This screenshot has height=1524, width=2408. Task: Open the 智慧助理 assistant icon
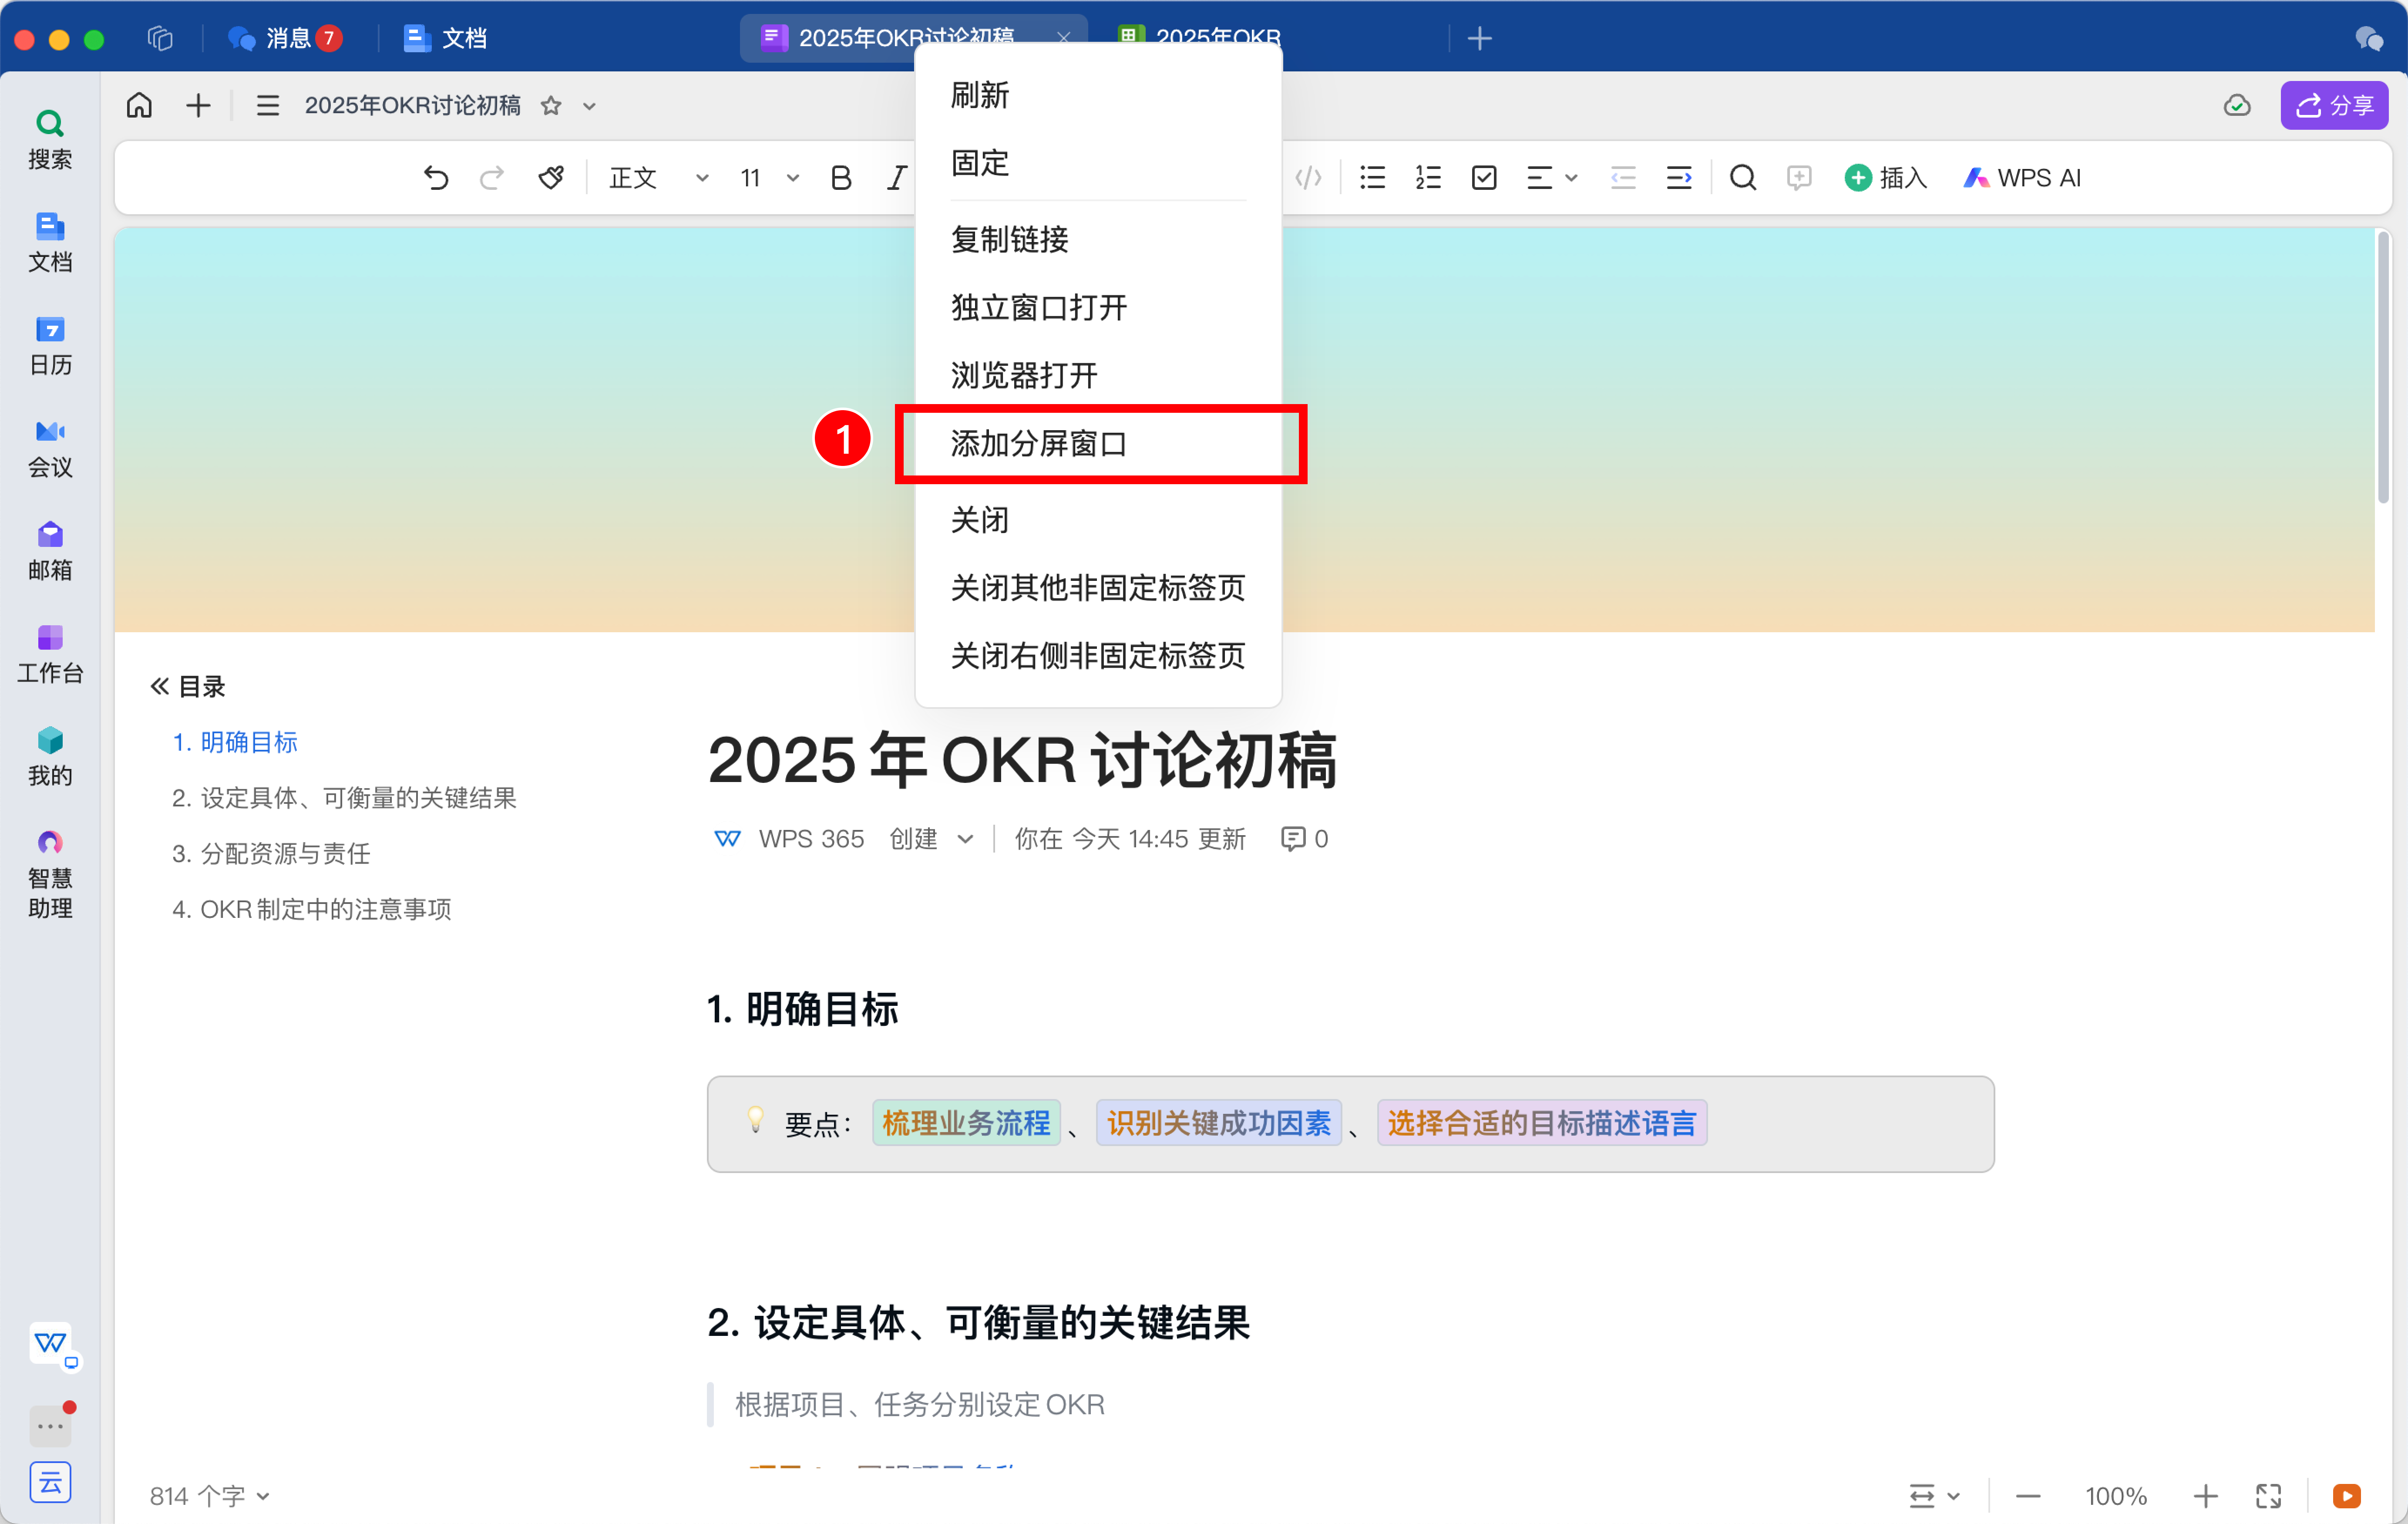[50, 875]
